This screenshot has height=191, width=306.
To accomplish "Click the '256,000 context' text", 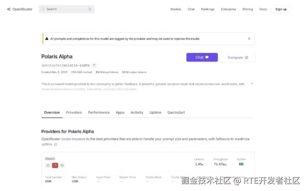I will pyautogui.click(x=82, y=72).
